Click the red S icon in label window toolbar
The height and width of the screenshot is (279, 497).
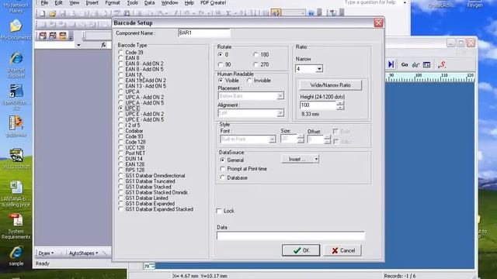point(442,65)
